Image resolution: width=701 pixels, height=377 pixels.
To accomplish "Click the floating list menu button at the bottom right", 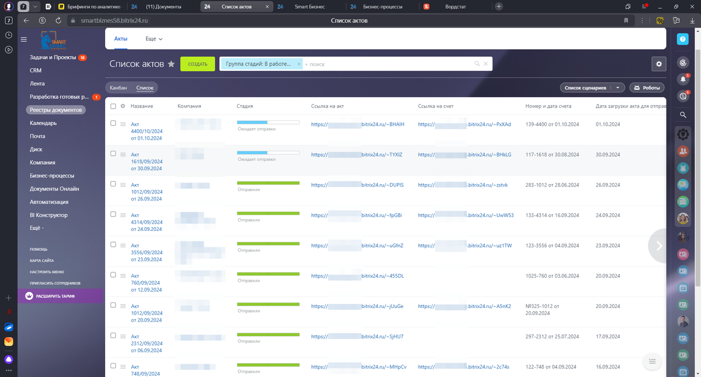I will (653, 362).
